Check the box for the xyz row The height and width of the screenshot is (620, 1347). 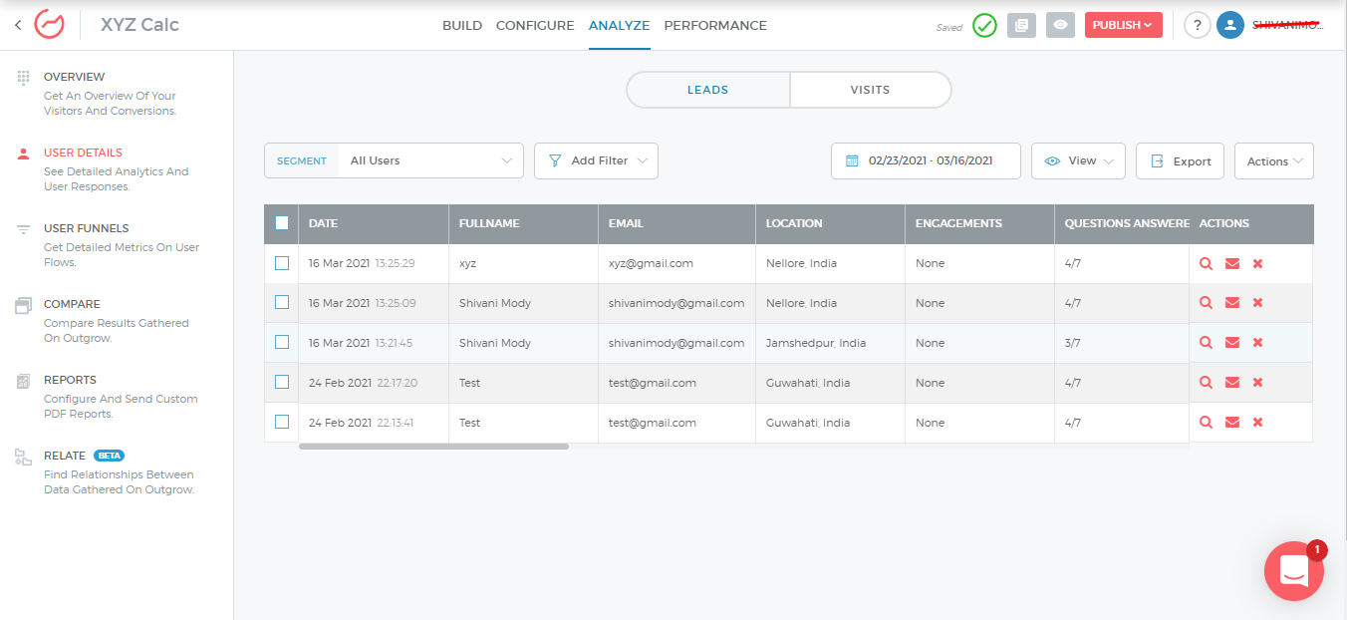coord(282,263)
